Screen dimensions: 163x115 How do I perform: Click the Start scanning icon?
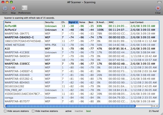(x=5, y=8)
